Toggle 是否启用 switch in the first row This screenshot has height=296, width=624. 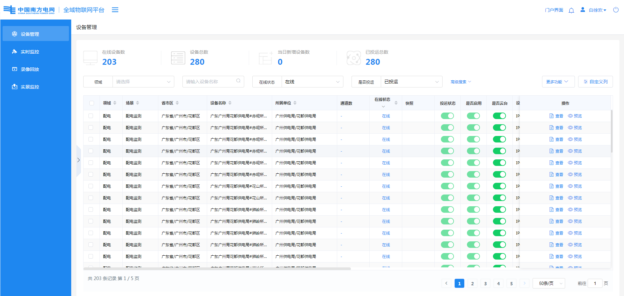tap(473, 116)
